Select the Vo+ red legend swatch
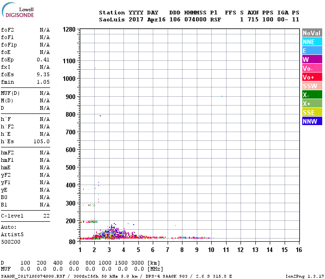The width and height of the screenshot is (325, 279). 312,77
